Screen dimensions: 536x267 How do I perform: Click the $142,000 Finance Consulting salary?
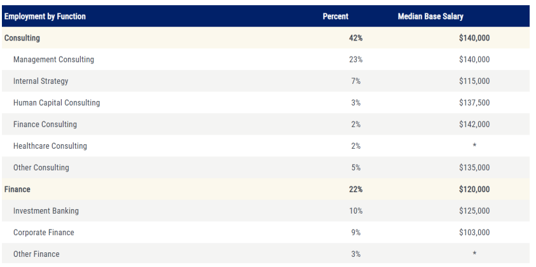tap(476, 125)
